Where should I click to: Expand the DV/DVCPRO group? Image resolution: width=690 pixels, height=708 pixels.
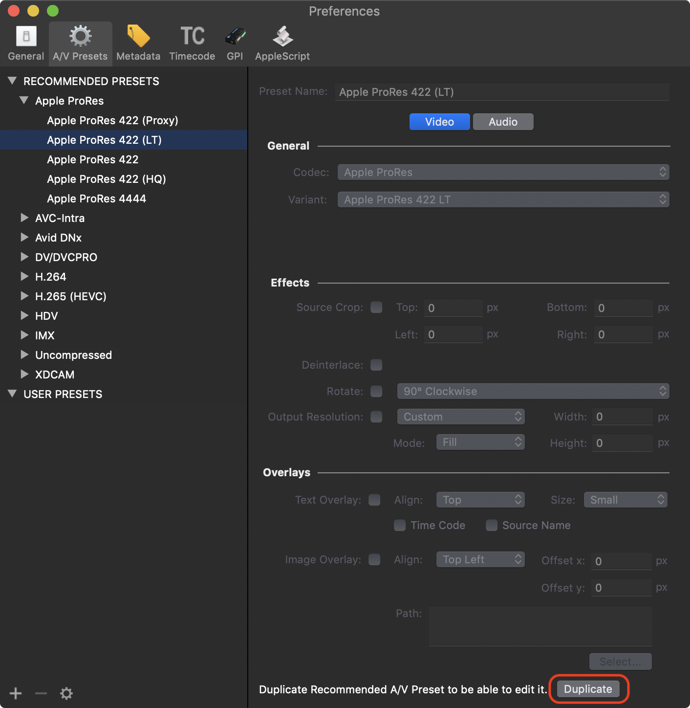point(24,257)
